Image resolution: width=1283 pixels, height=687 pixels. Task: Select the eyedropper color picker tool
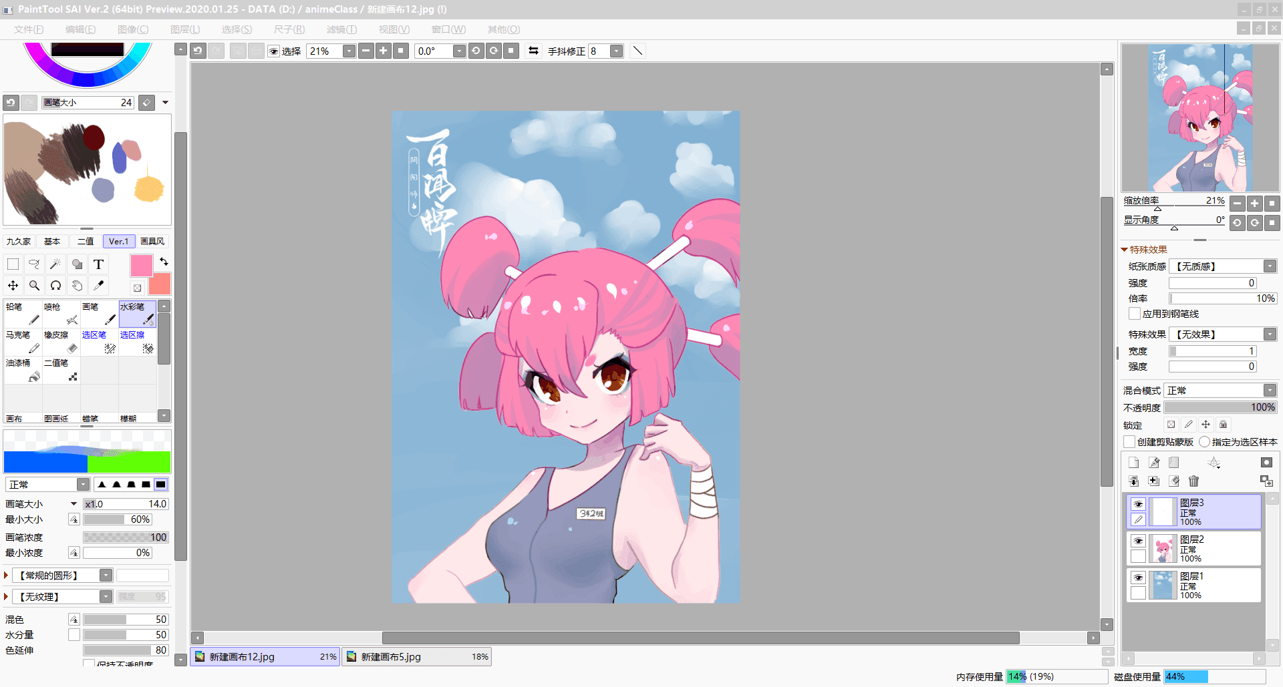coord(98,286)
